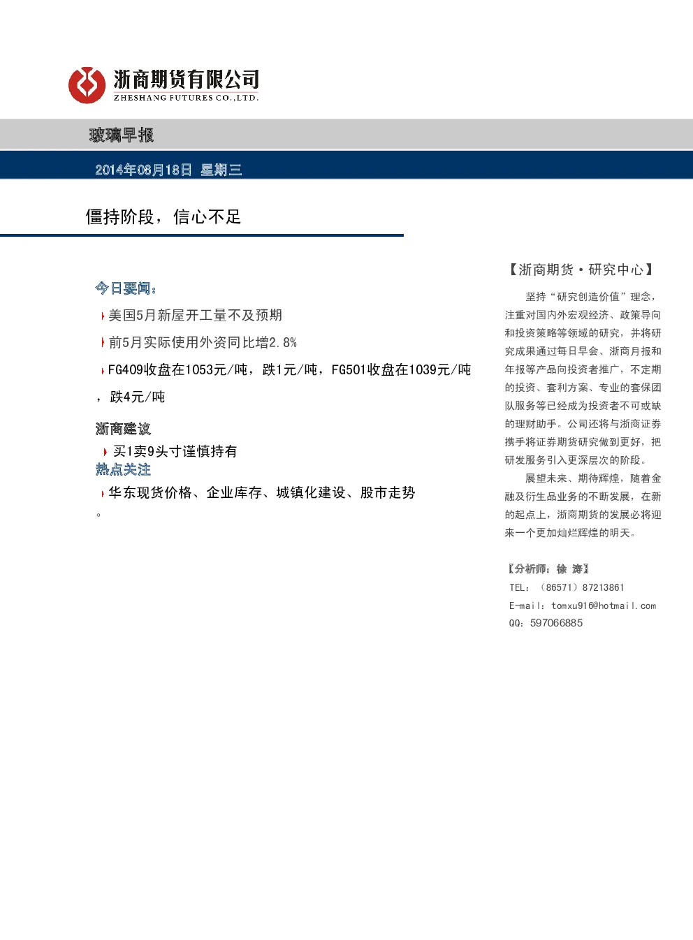The height and width of the screenshot is (940, 693).
Task: Open email link tomxu916@hotmail.com
Action: 604,606
